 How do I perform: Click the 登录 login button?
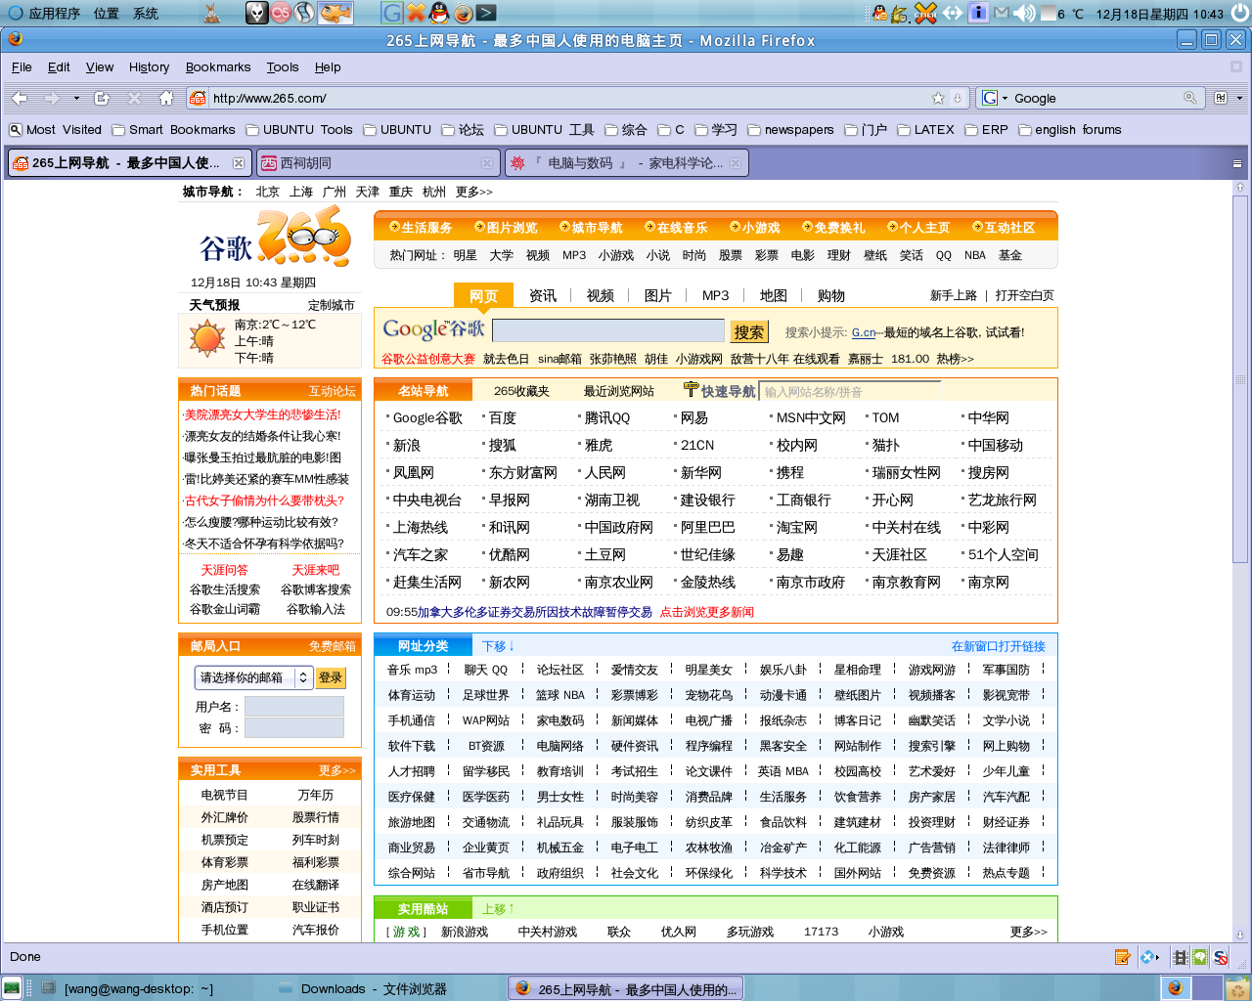pos(331,677)
